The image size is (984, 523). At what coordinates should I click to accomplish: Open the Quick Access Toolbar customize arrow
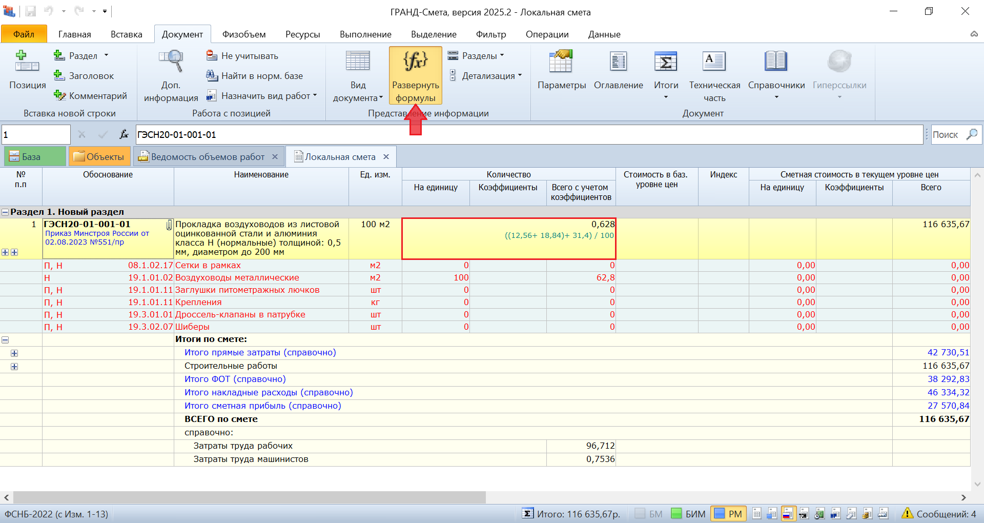105,11
